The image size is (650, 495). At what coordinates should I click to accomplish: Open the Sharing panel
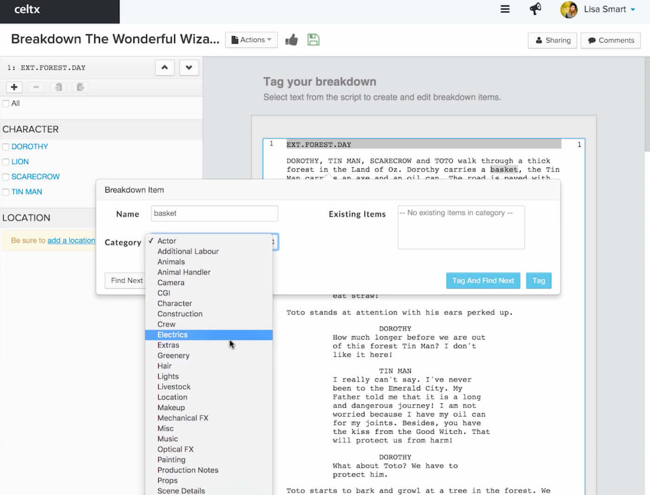552,40
